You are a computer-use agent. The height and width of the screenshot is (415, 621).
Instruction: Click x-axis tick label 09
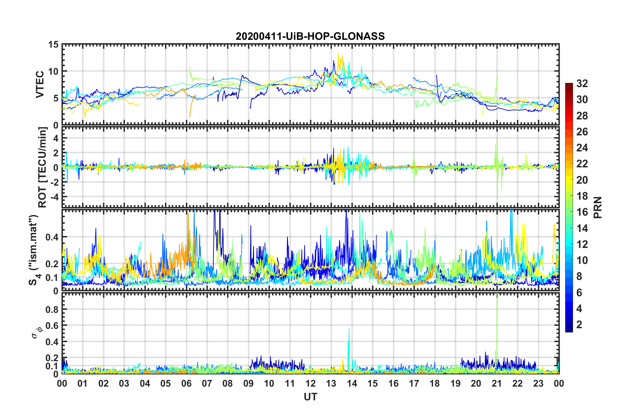click(x=248, y=383)
